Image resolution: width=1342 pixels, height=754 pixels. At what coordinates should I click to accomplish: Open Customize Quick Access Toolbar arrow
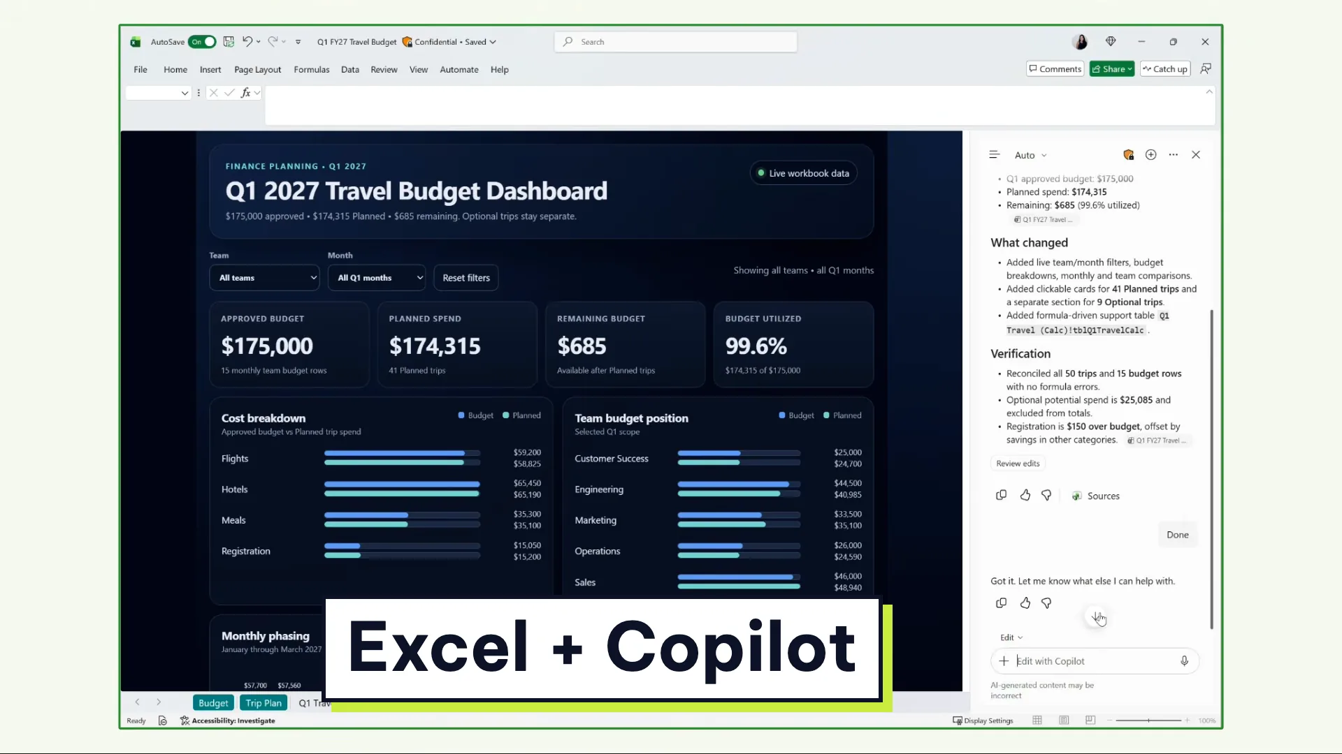(298, 42)
